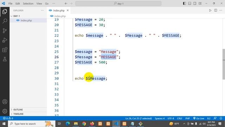
Task: Open the Search view in activity bar
Action: (5, 21)
